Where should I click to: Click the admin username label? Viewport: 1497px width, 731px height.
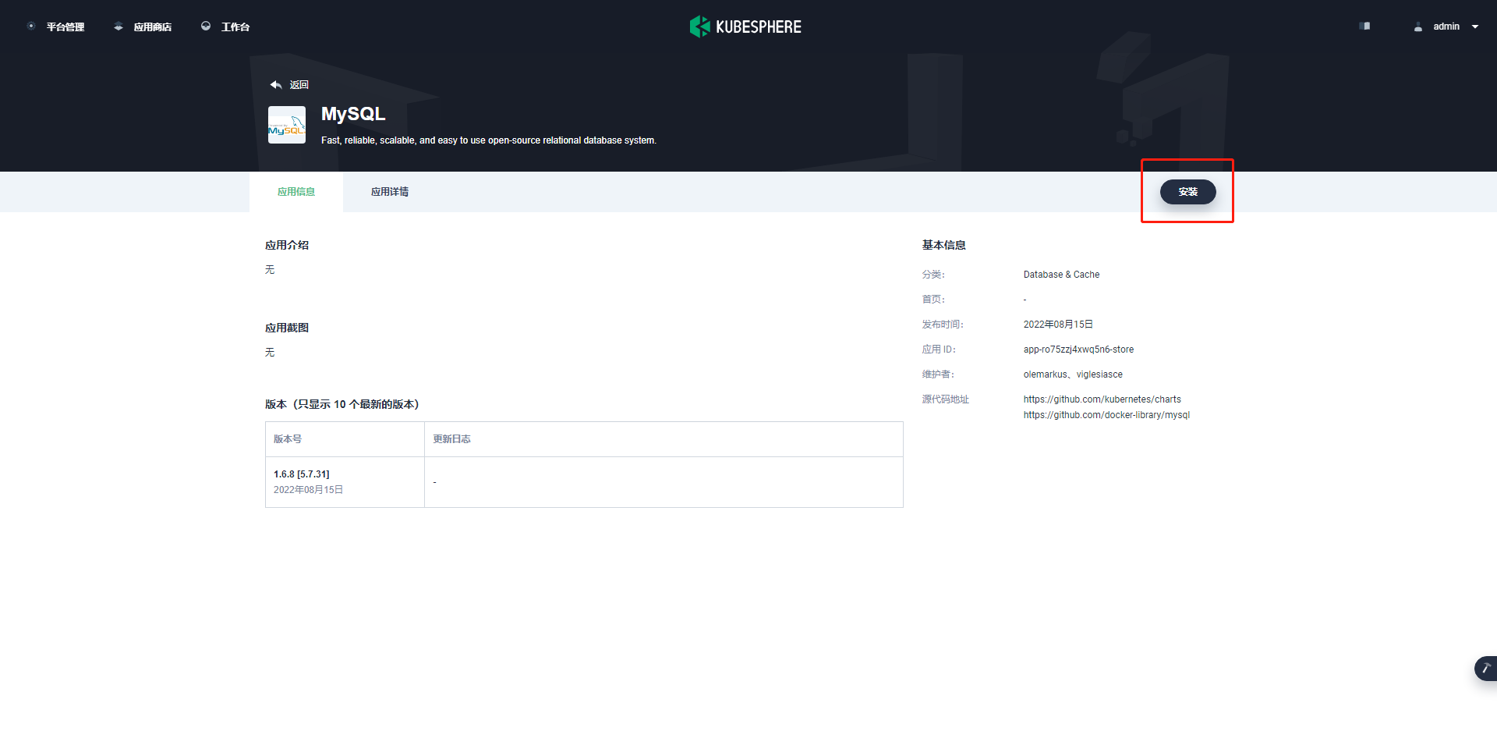pyautogui.click(x=1446, y=27)
